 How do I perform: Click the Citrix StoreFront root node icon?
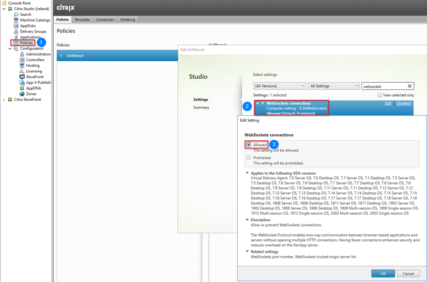coord(10,100)
